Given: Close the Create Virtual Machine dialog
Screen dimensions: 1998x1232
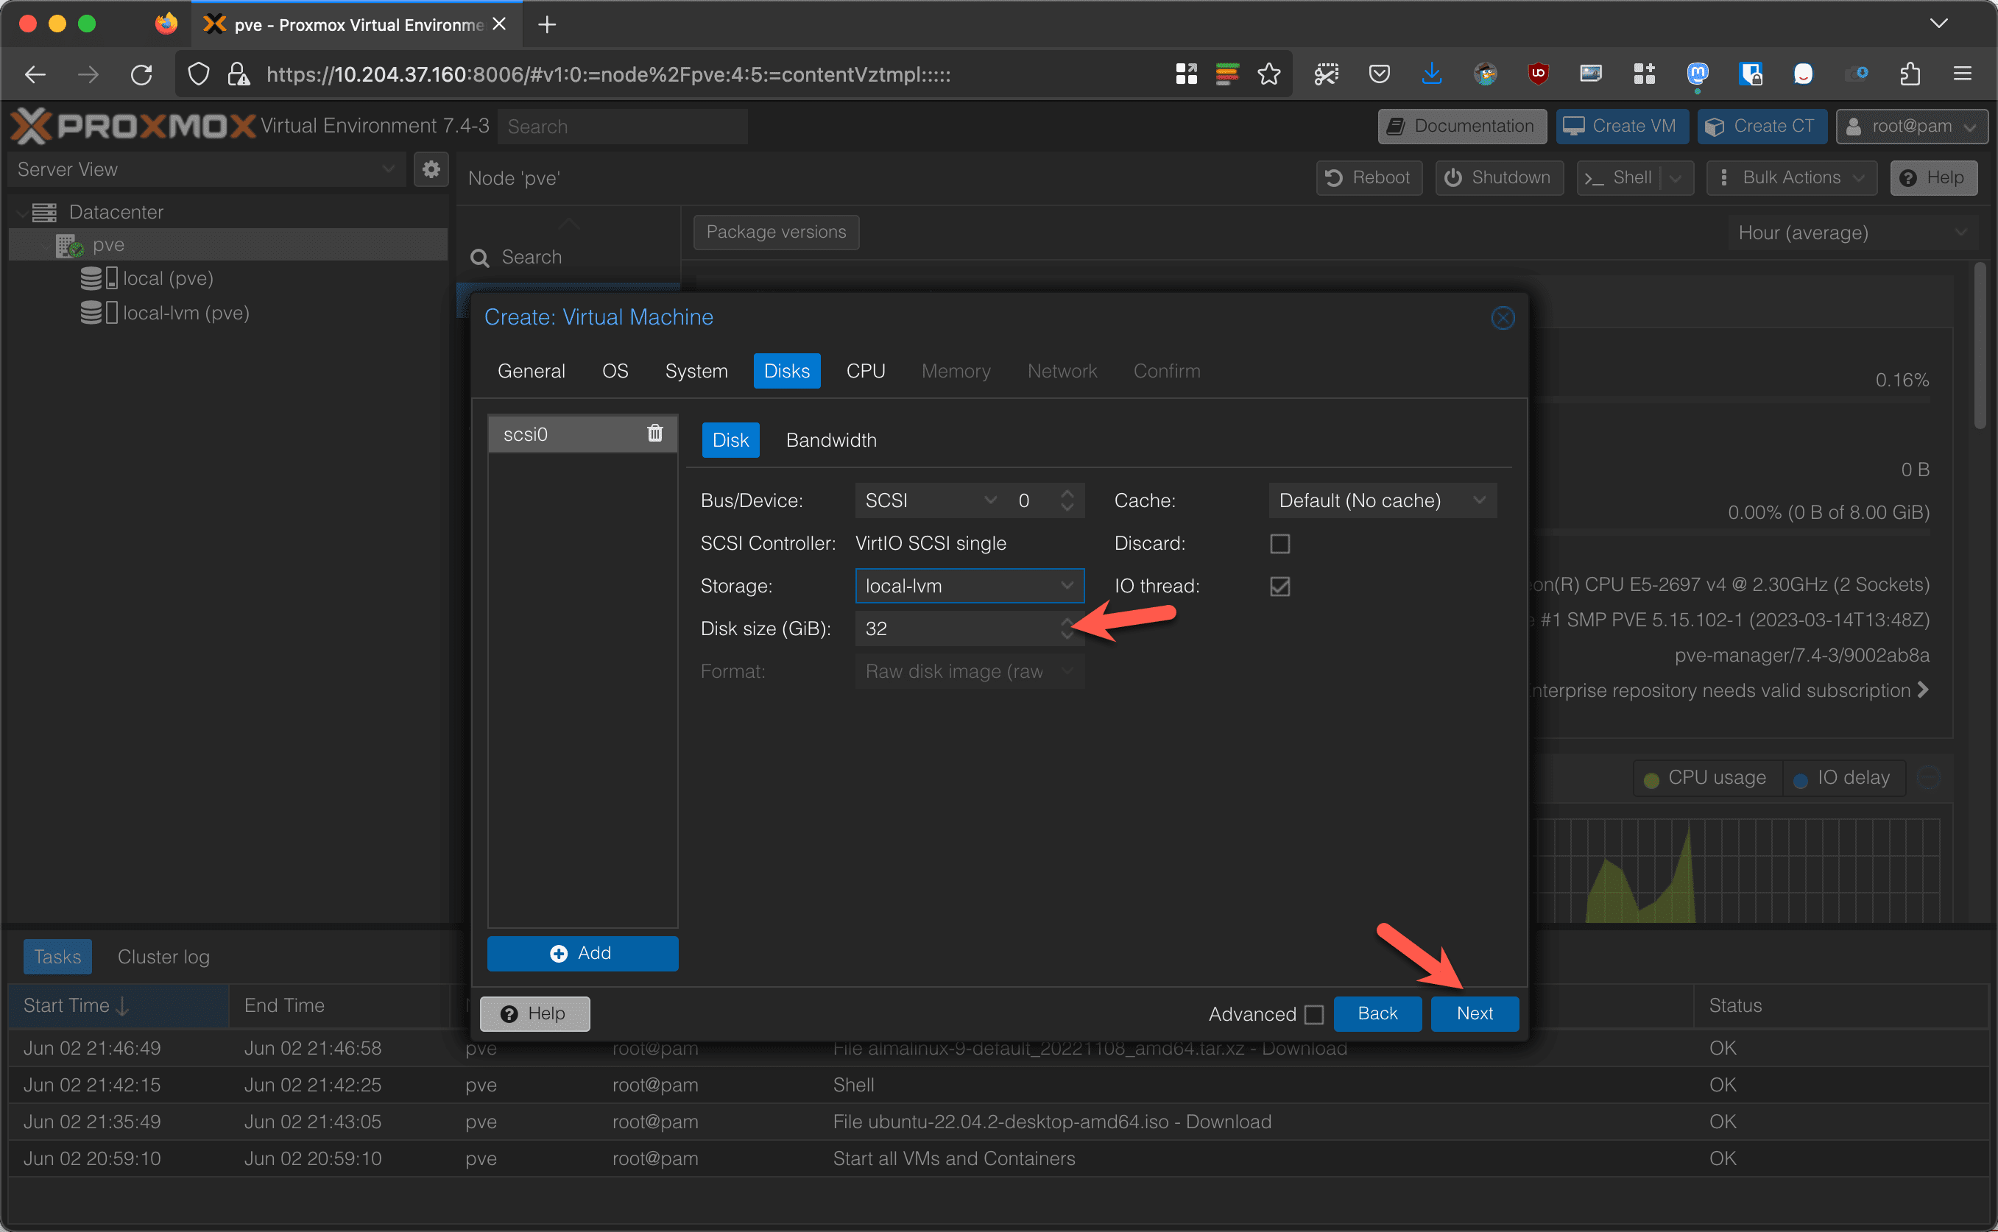Looking at the screenshot, I should point(1503,318).
